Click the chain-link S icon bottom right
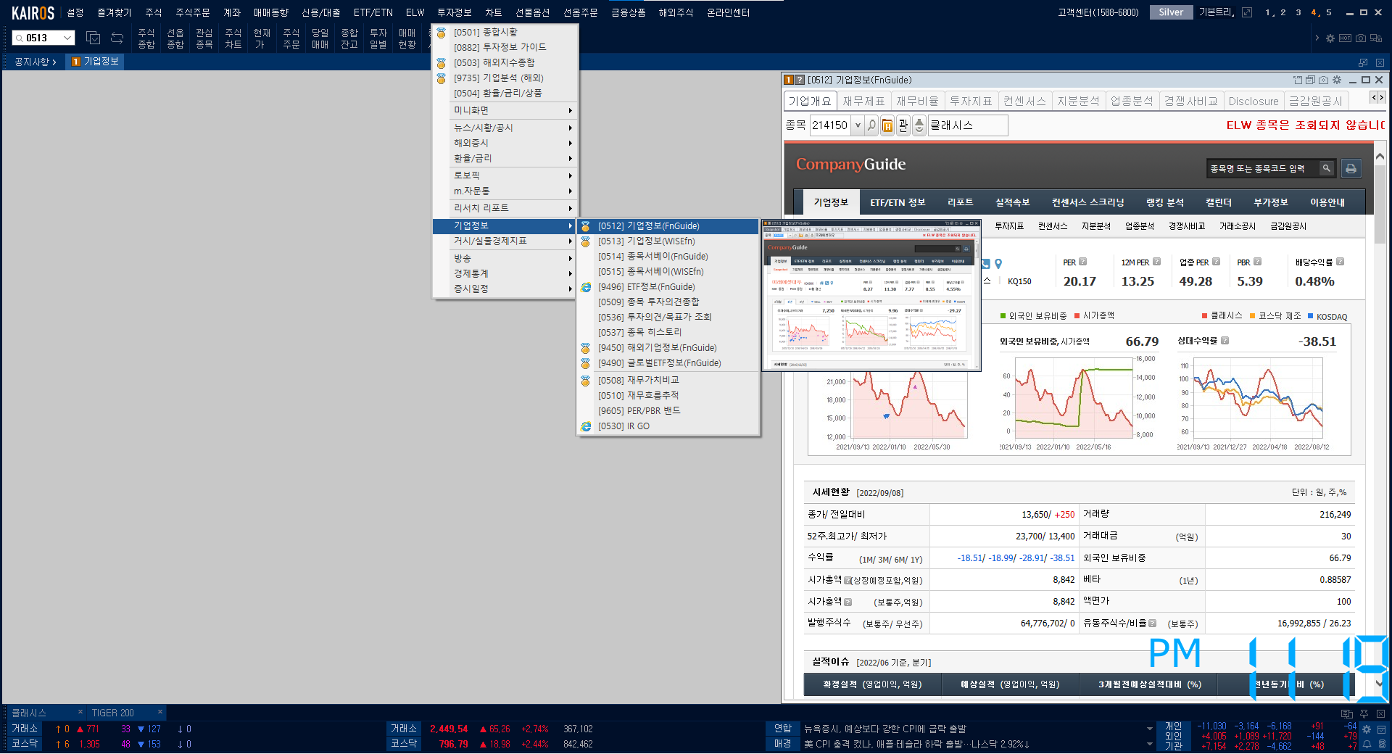The height and width of the screenshot is (754, 1392). coord(1381,745)
